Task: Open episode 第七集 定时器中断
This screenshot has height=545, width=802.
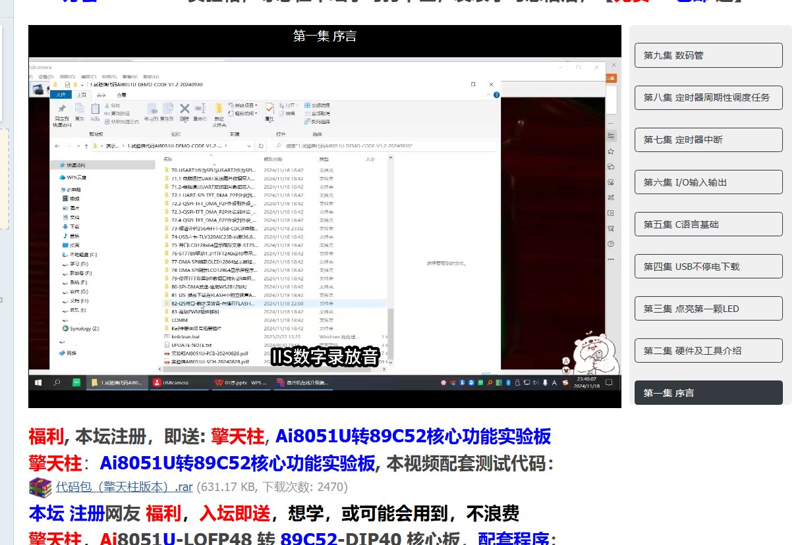Action: click(708, 140)
